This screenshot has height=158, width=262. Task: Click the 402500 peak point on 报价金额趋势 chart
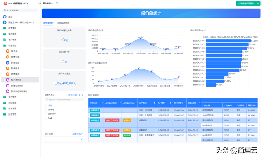[x=141, y=38]
